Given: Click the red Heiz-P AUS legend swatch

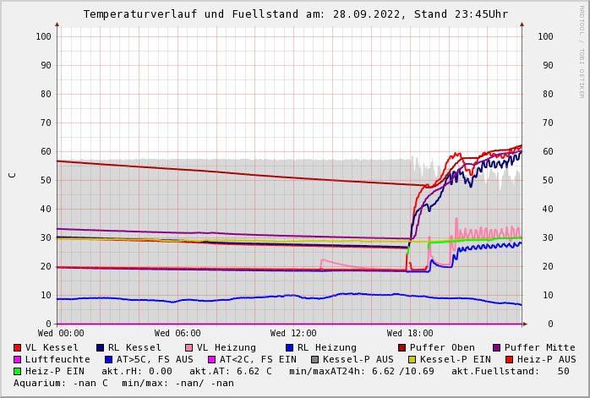Looking at the screenshot, I should [x=508, y=359].
